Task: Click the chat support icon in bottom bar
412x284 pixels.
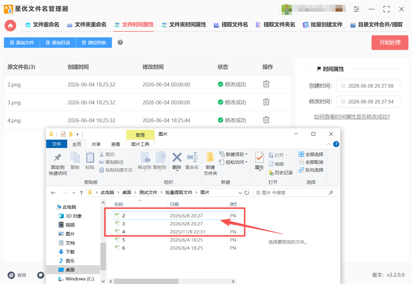Action: (41, 275)
